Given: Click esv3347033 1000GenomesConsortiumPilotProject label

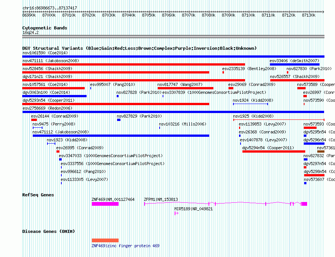Looking at the screenshot, I should 111,156.
